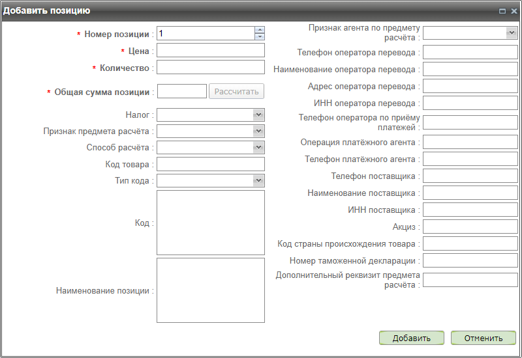
Task: Expand the Признак предмета расчёта dropdown
Action: (258, 131)
